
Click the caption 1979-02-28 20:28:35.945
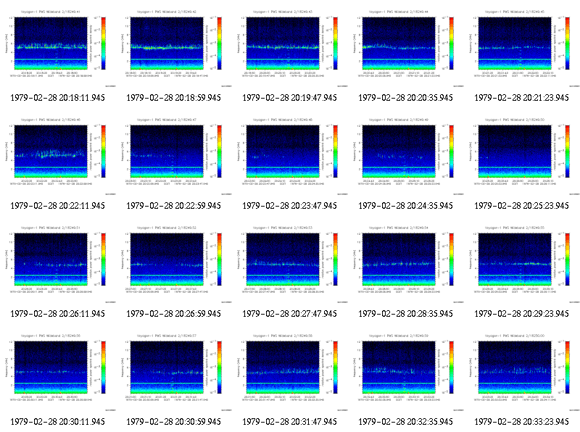tap(406, 314)
